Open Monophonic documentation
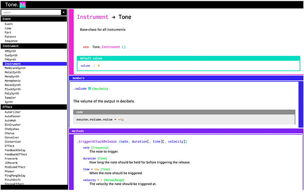This screenshot has height=195, width=304. pos(13,81)
